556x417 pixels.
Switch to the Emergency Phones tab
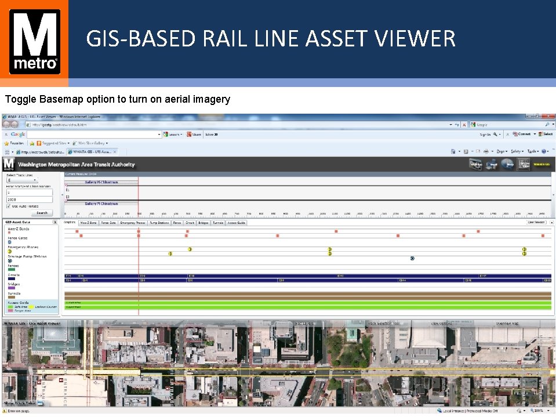(x=133, y=223)
